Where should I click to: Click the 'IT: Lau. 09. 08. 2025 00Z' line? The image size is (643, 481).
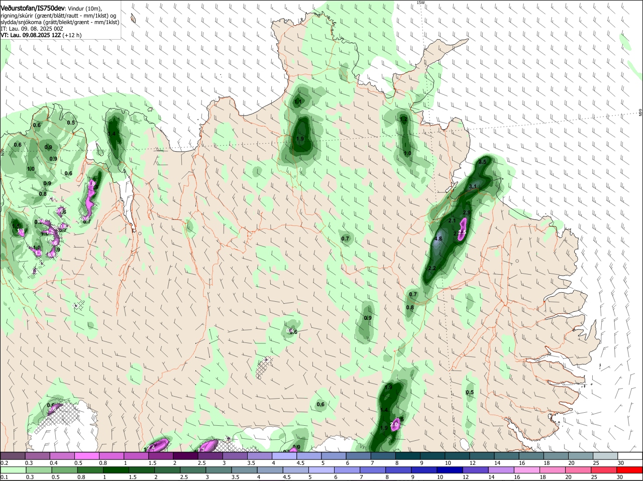click(x=32, y=29)
